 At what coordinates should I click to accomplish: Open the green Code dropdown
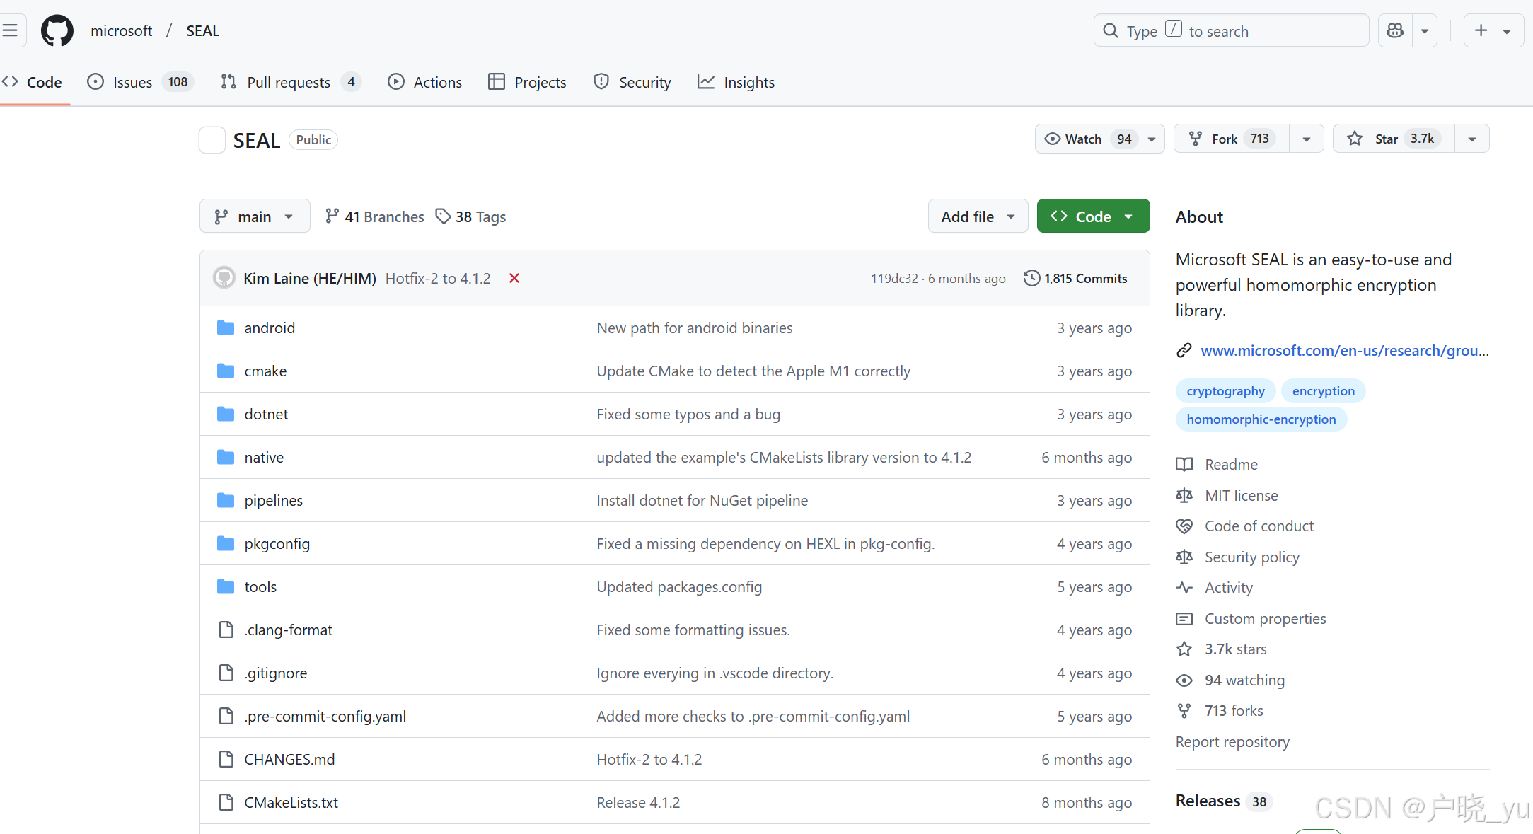coord(1093,216)
